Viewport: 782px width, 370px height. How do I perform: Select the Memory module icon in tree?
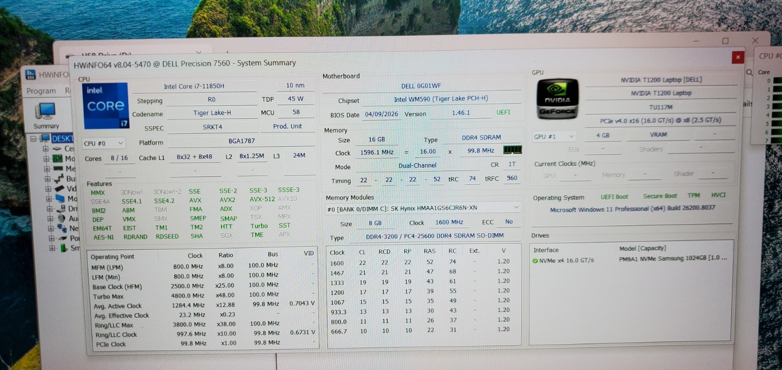pos(58,169)
